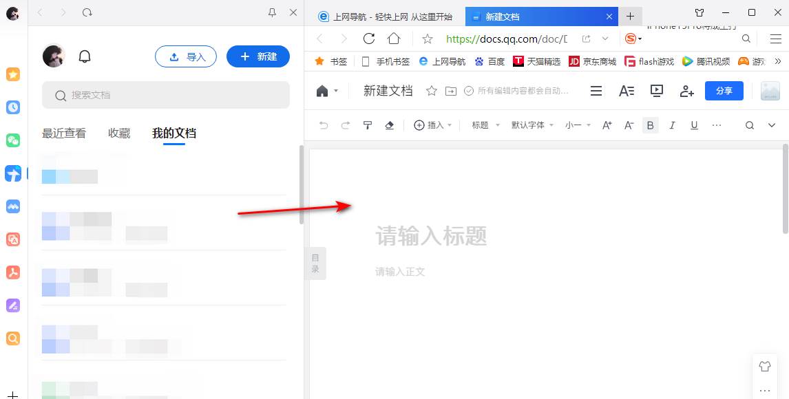Click the browser address bar URL
Viewport: 789px width, 399px height.
pos(507,39)
